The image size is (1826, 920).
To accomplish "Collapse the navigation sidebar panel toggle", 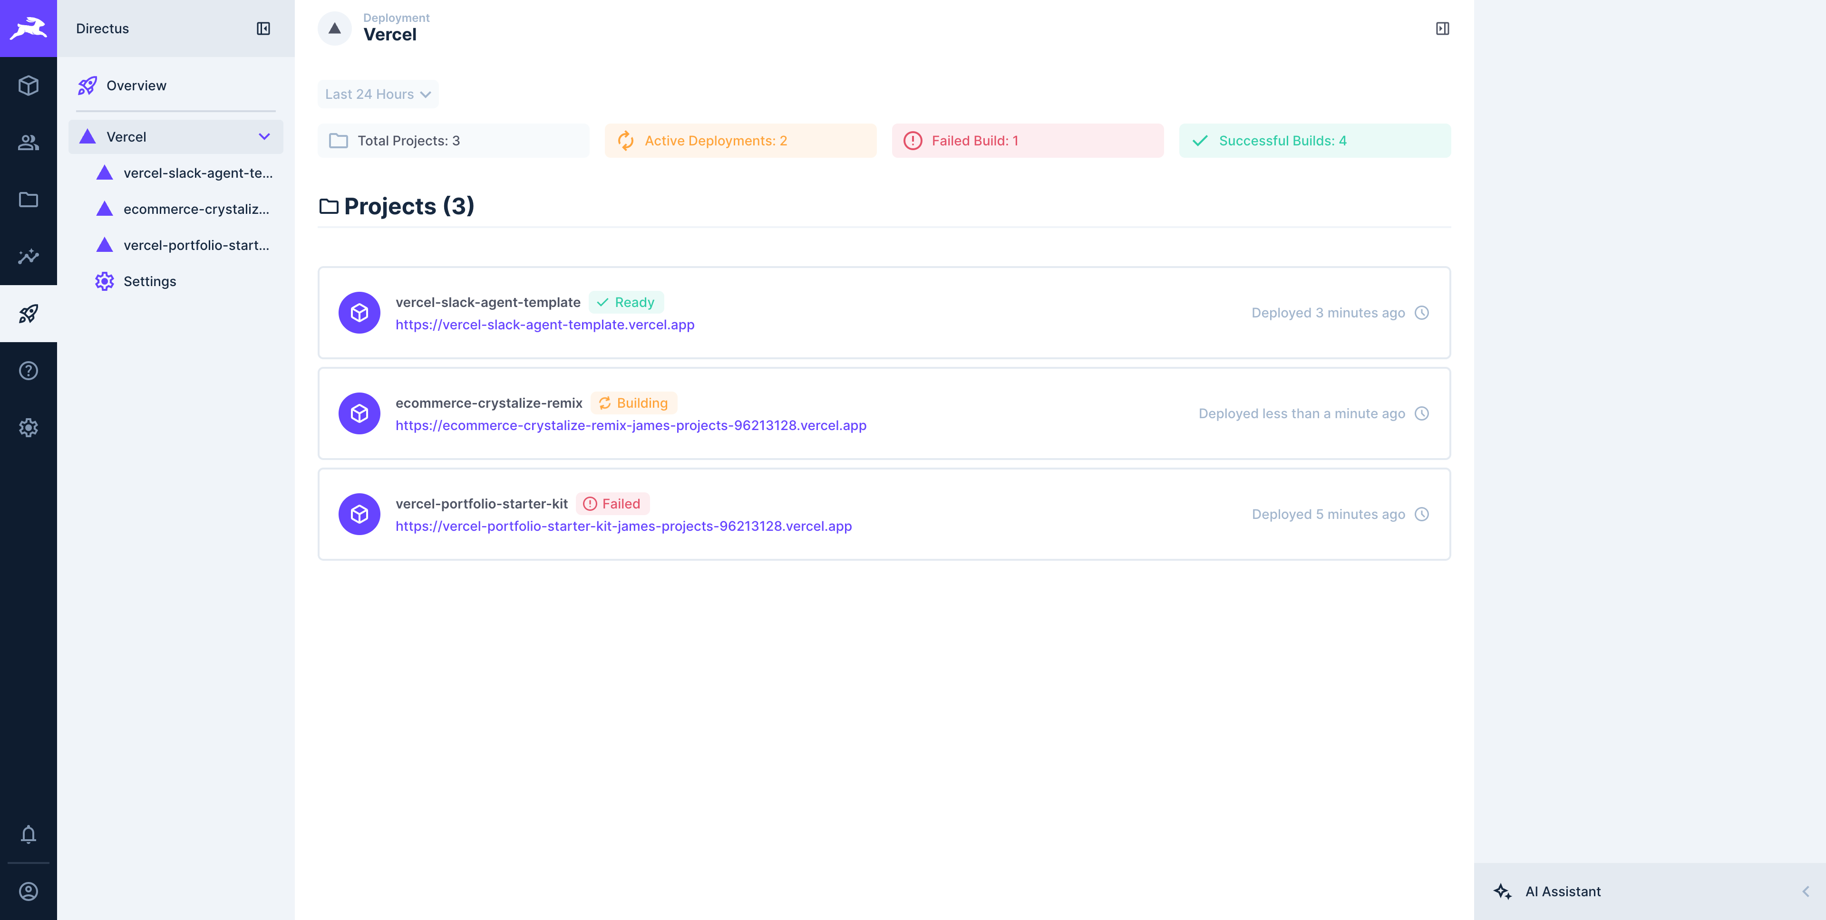I will 263,29.
